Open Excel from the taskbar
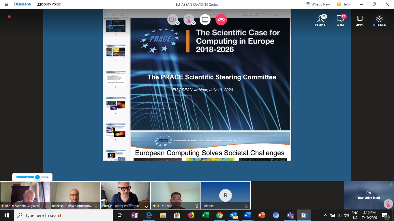Screen dimensions: 394x221 coord(205,215)
